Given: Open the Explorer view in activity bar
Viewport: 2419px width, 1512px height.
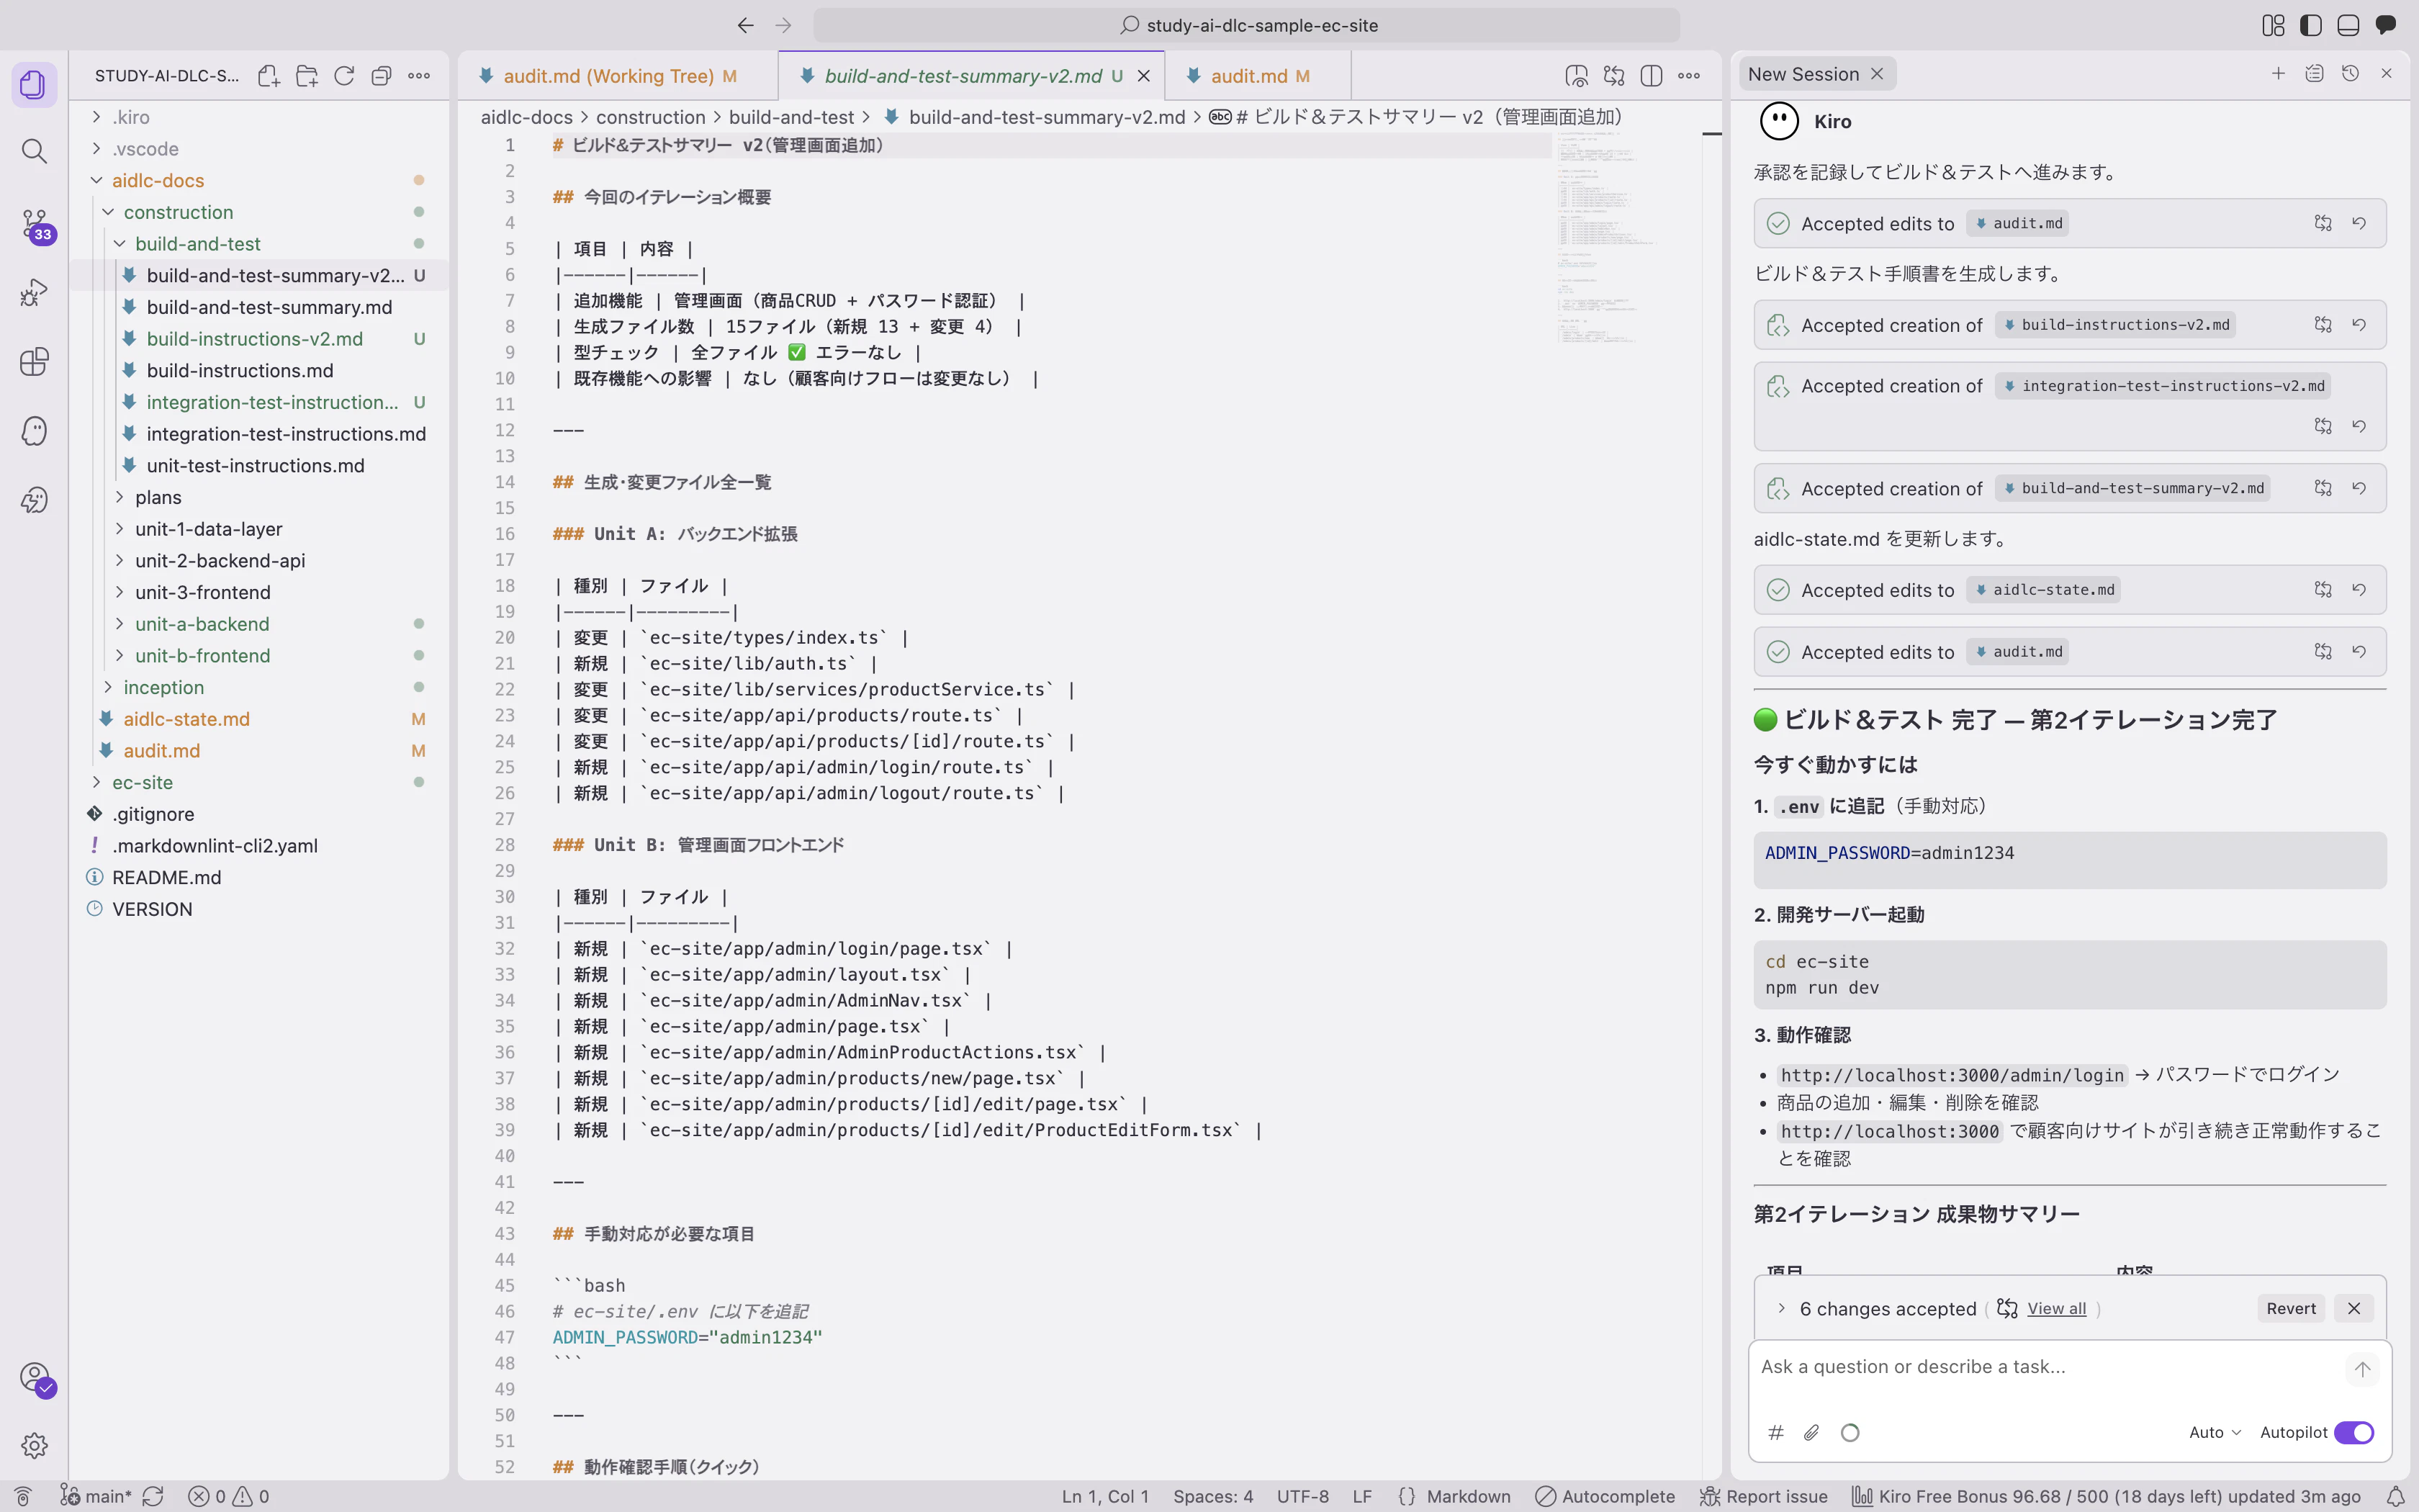Looking at the screenshot, I should 34,84.
